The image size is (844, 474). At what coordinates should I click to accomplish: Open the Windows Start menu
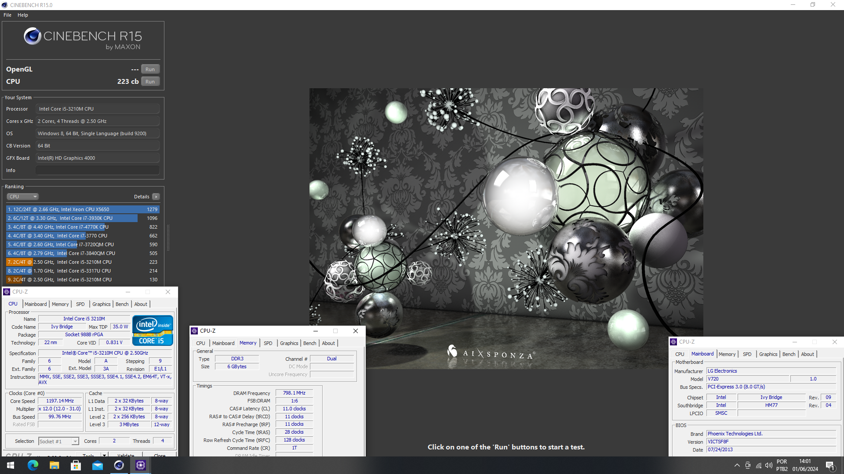tap(11, 465)
